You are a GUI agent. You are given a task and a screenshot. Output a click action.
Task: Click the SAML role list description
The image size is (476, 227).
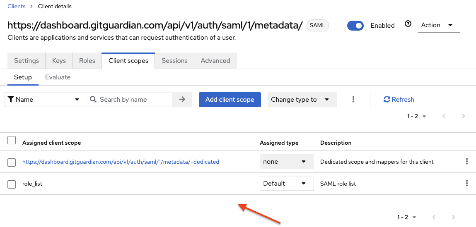tap(338, 184)
